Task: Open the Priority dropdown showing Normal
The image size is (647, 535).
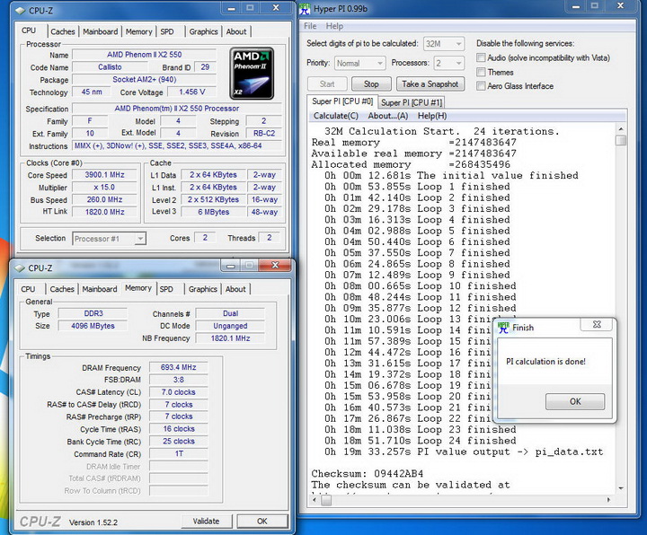Action: click(359, 63)
